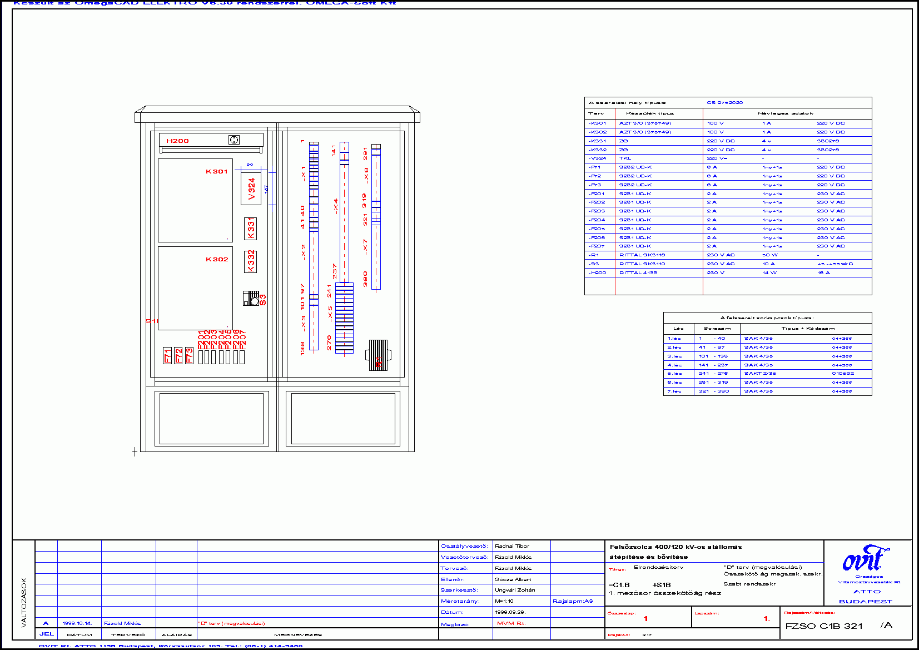919x650 pixels.
Task: Click the -X4 terminal strip label
Action: (x=335, y=206)
